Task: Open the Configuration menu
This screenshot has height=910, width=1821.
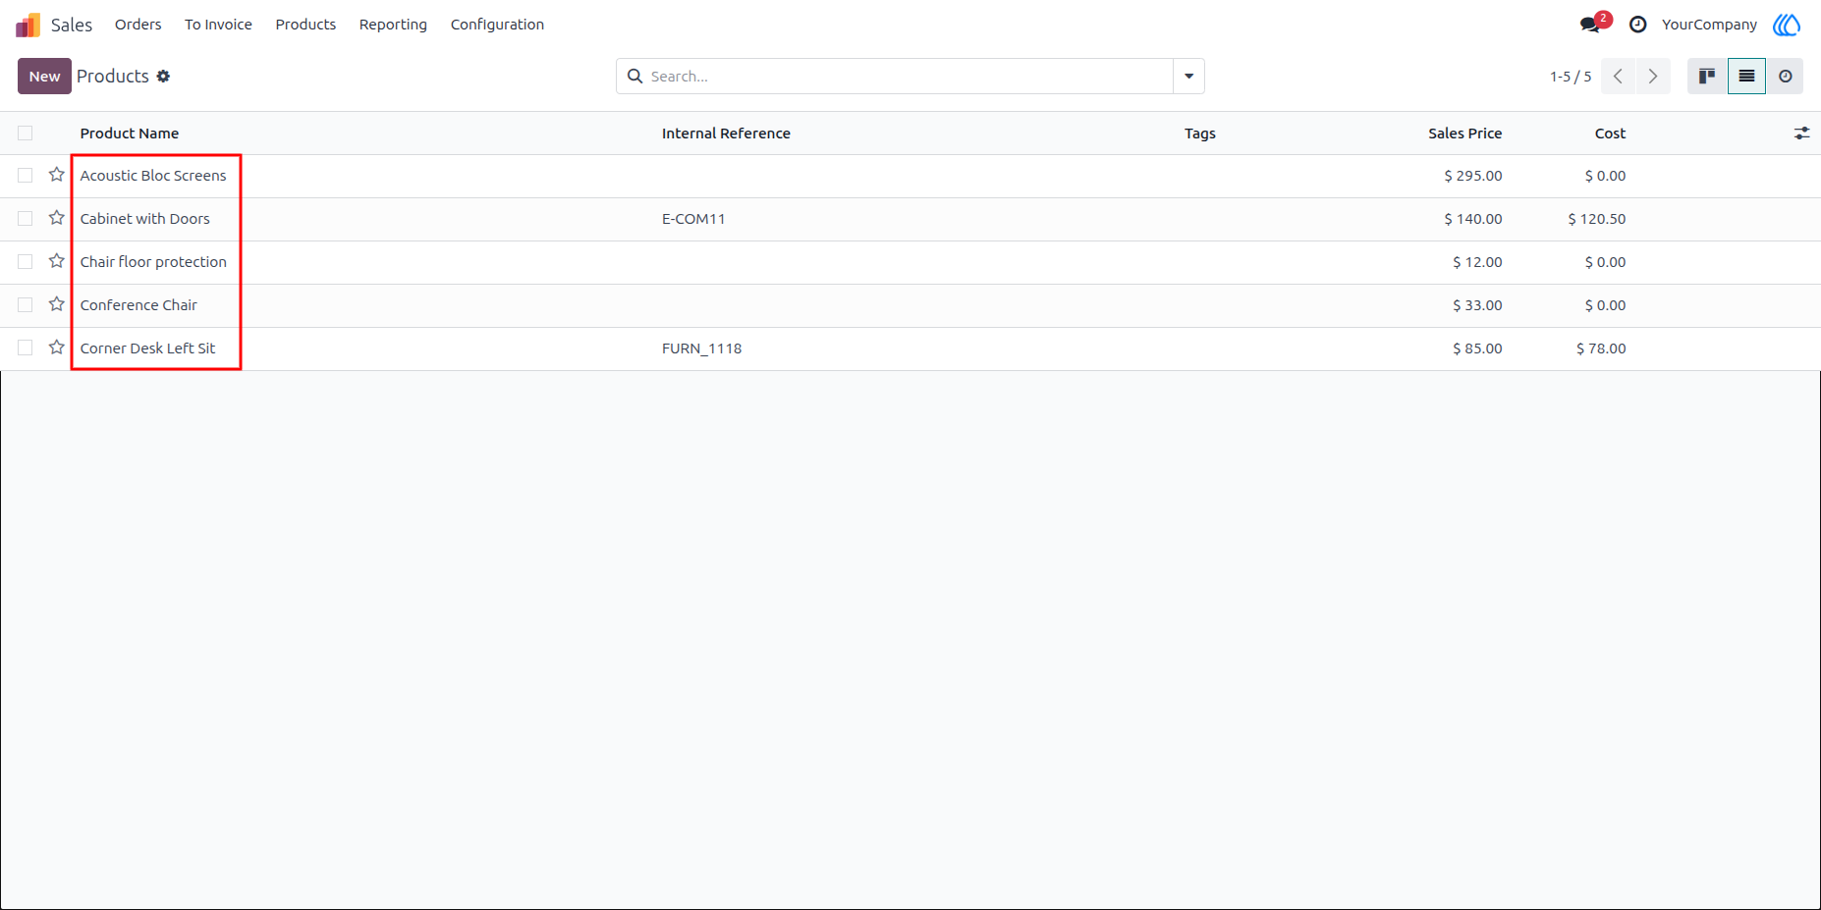Action: 497,25
